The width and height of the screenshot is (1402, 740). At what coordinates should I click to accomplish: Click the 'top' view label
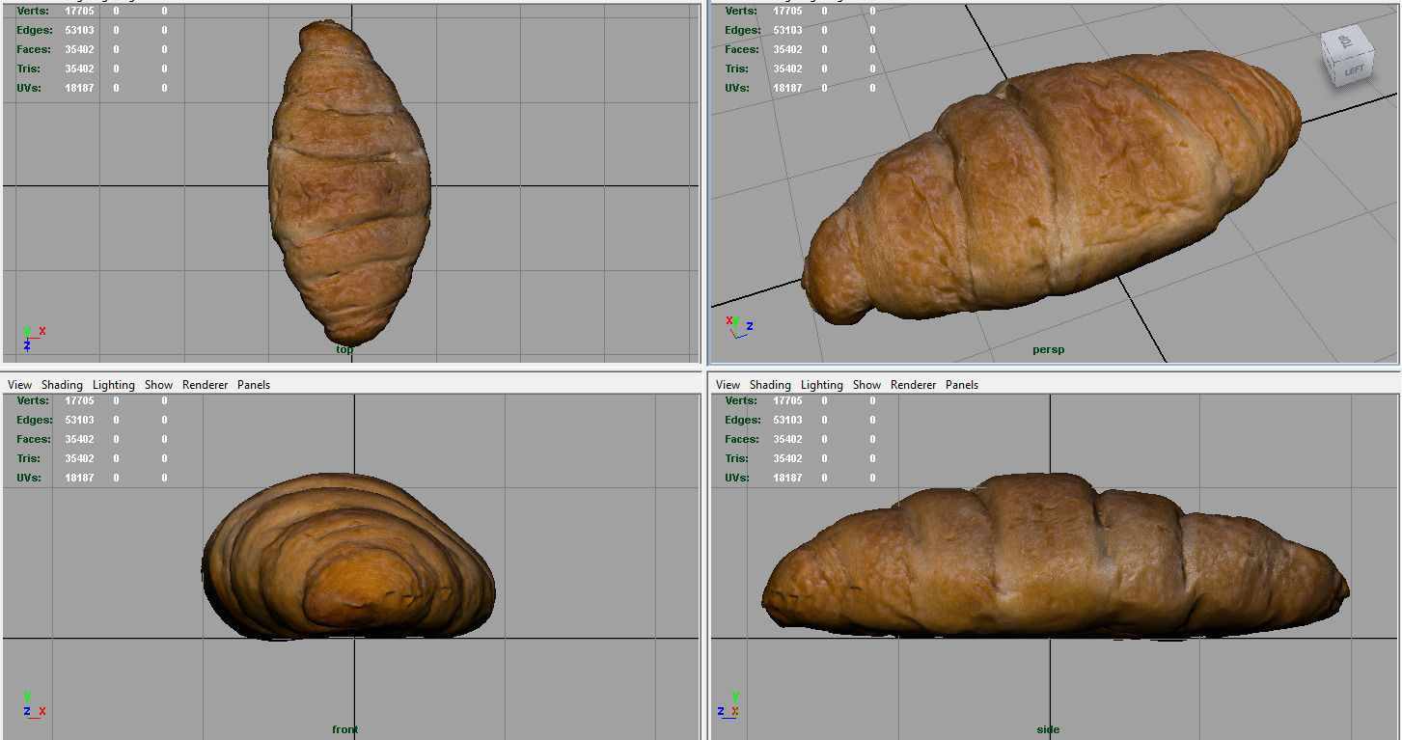click(x=344, y=349)
